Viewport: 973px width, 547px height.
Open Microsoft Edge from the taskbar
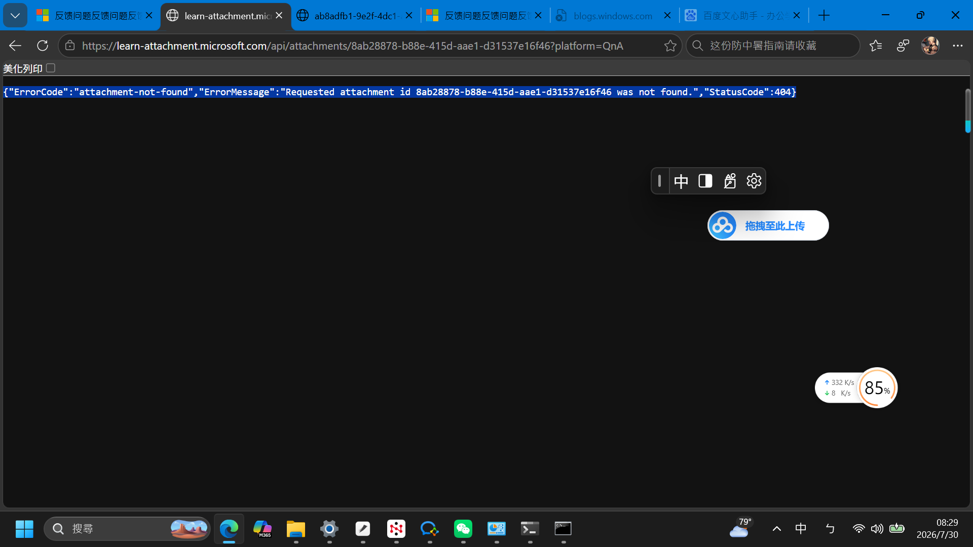point(229,529)
